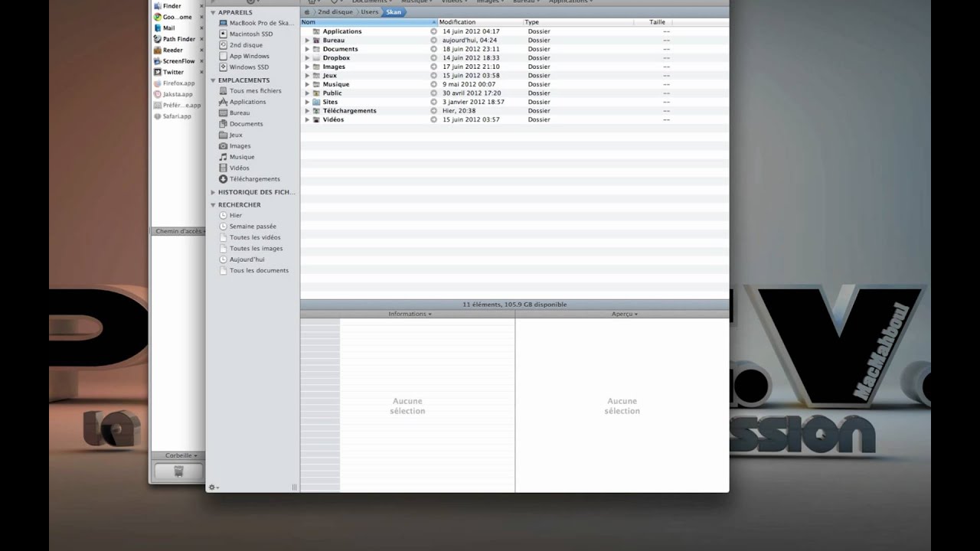Quit Twitter with its x button

201,72
